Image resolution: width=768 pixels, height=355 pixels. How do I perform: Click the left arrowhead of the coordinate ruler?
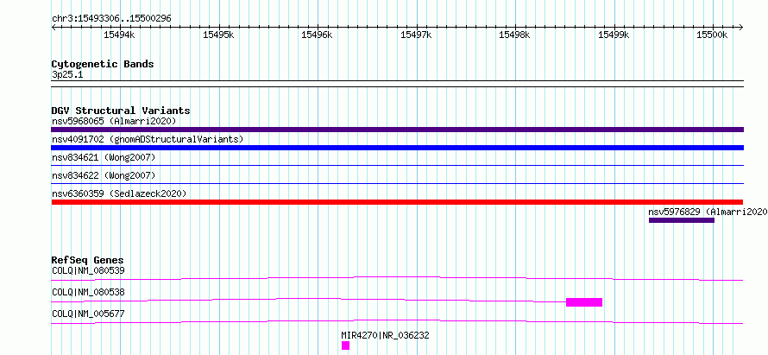tap(54, 27)
